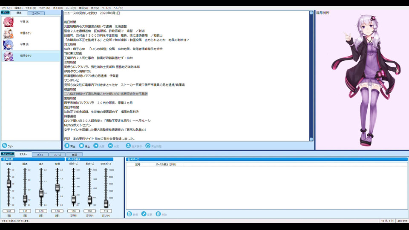Viewport: 409px width, 230px height.
Task: Open the 編集(E) menu
Action: point(18,8)
